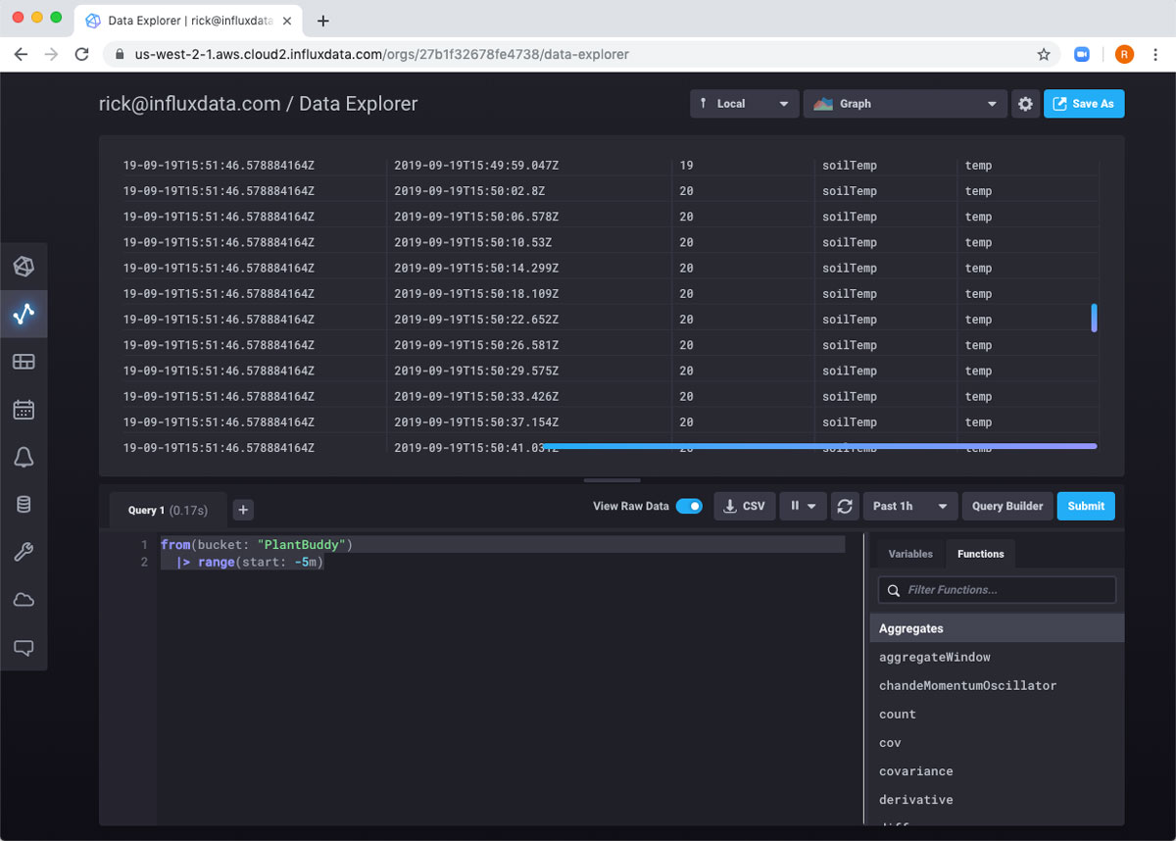Click the 2019-09-19T15:50:06.578Z timestamp cell
The image size is (1176, 841).
[x=476, y=217]
